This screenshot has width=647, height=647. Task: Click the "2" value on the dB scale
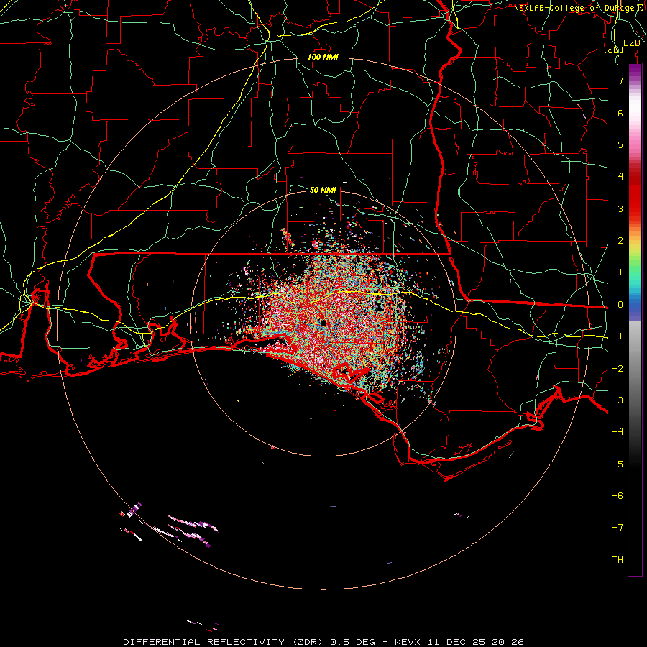(x=620, y=241)
